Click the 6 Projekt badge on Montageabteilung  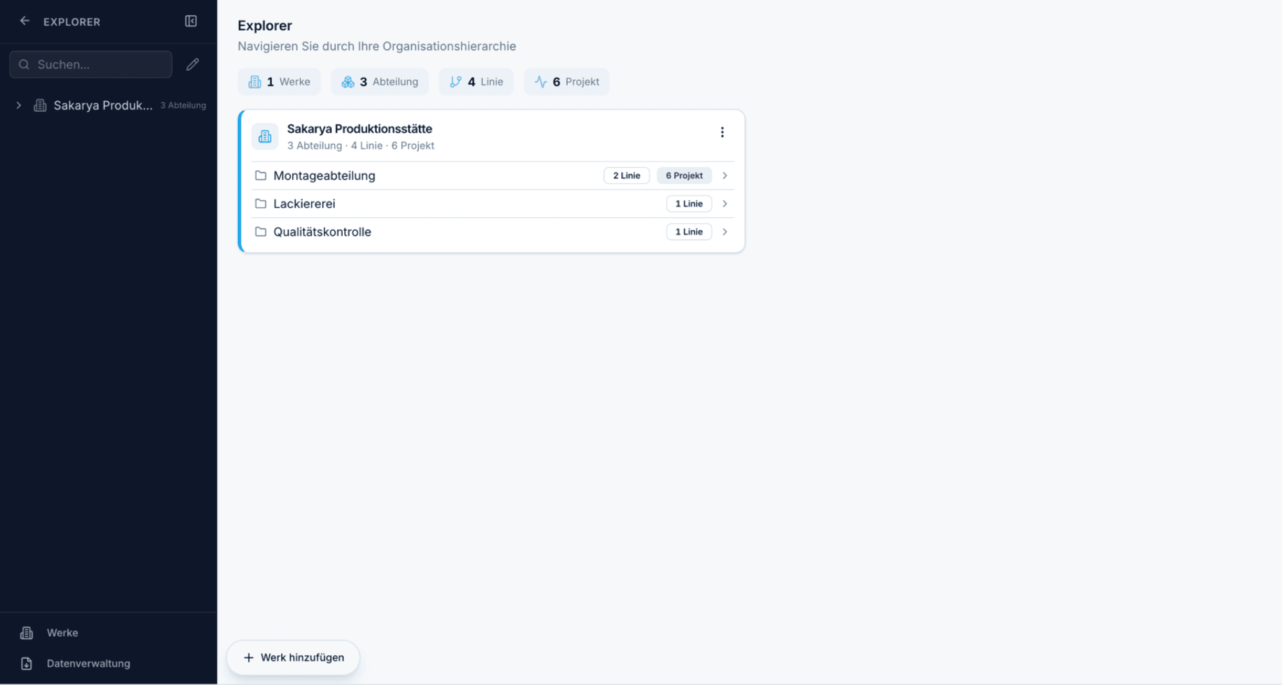click(684, 175)
